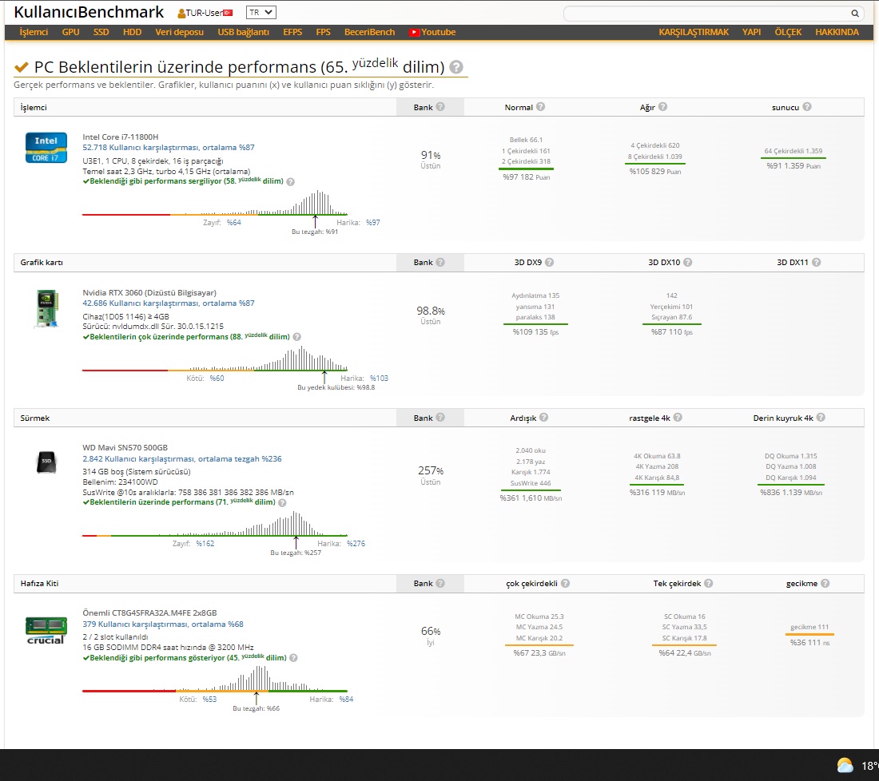Viewport: 879px width, 781px height.
Task: Open the YAPI page
Action: point(751,33)
